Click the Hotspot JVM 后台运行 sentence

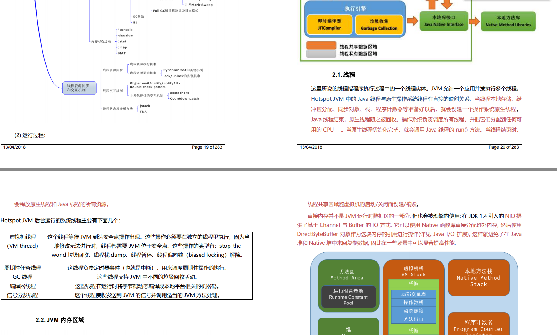60,220
